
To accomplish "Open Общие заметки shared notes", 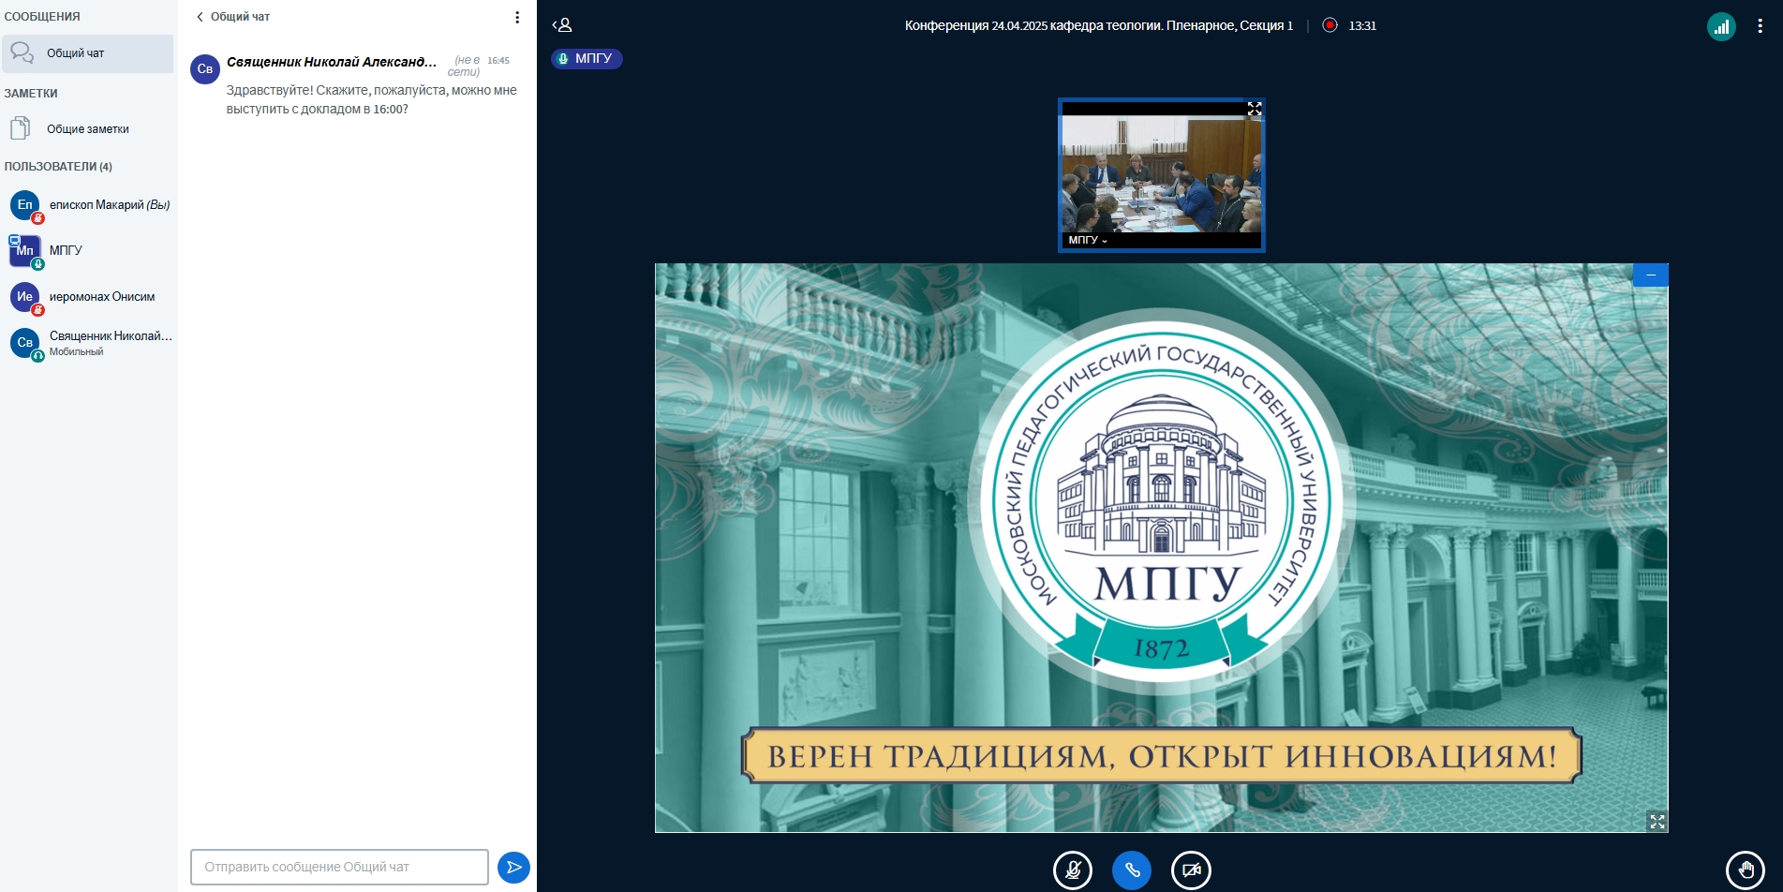I will point(87,129).
